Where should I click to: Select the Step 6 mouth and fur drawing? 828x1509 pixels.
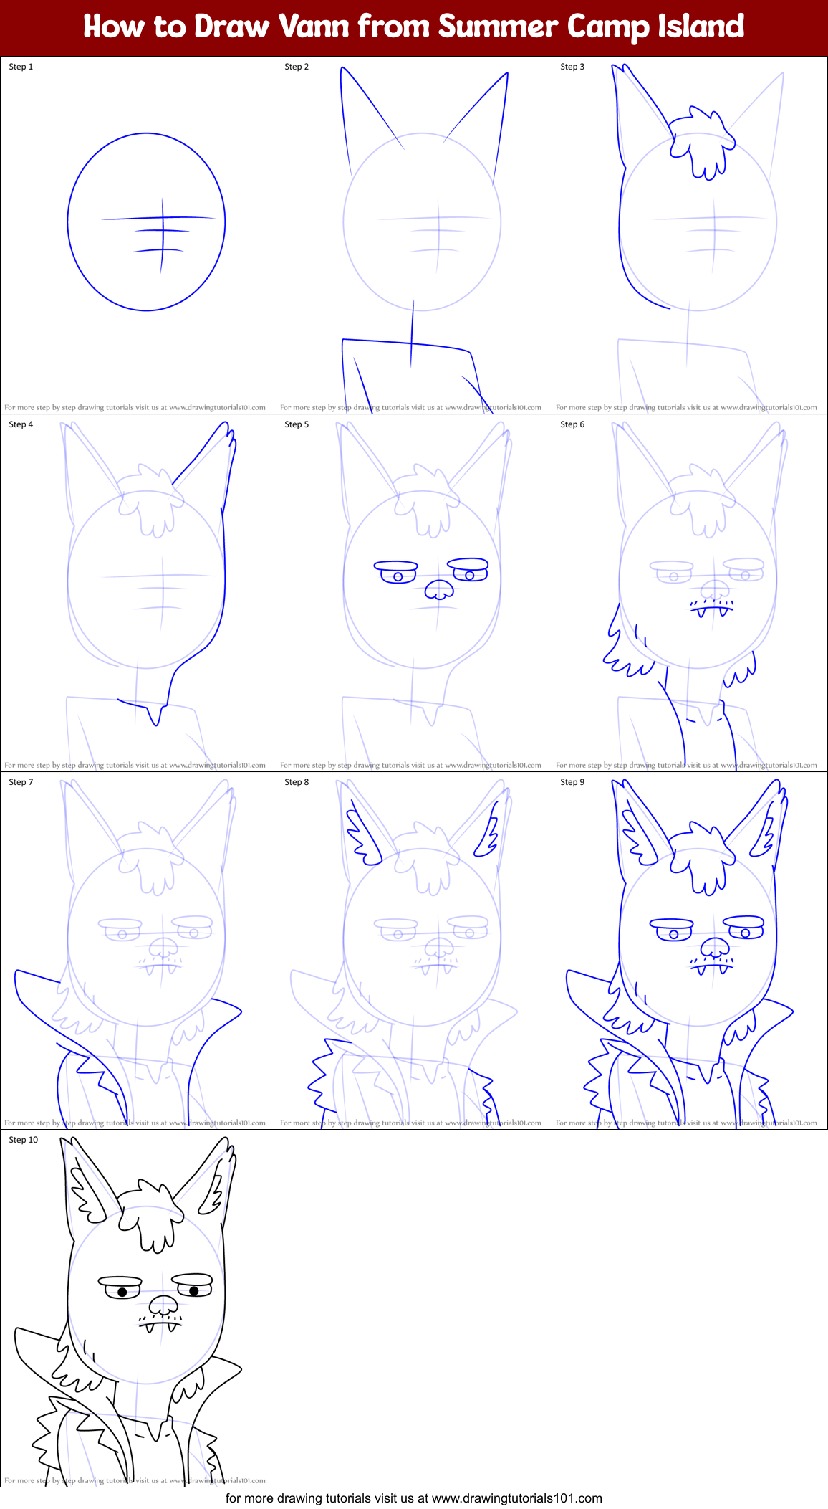click(x=690, y=593)
